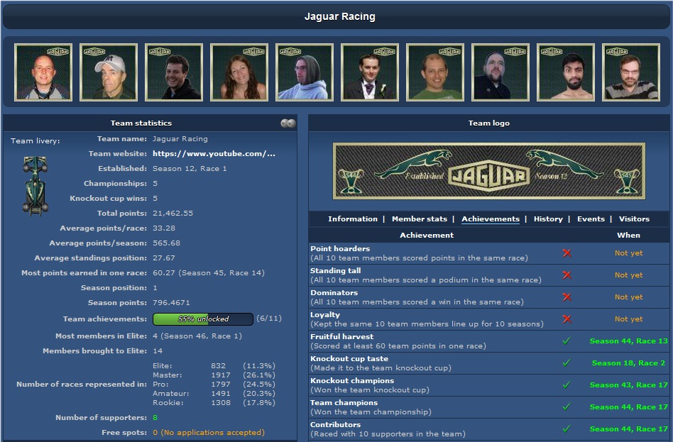Click the red cross for Dominators
Image resolution: width=673 pixels, height=442 pixels.
(567, 297)
